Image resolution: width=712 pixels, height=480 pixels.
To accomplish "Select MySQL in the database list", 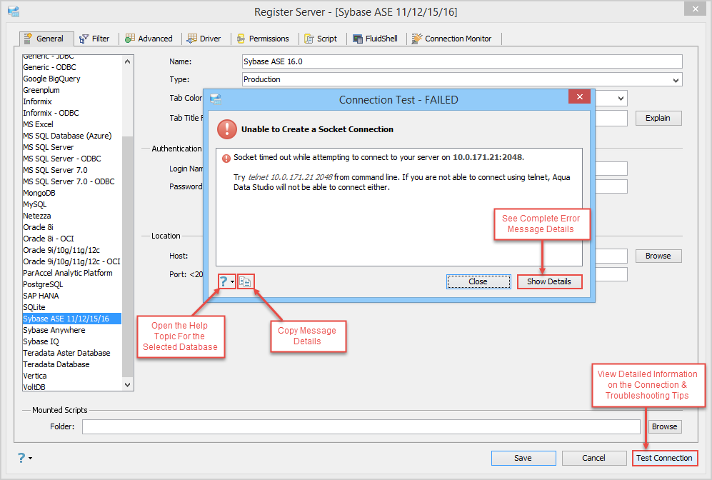I will coord(35,204).
